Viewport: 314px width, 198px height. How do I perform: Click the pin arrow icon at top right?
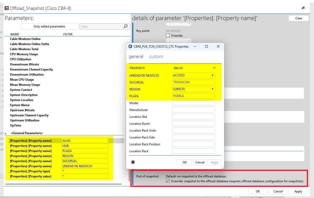click(x=303, y=8)
